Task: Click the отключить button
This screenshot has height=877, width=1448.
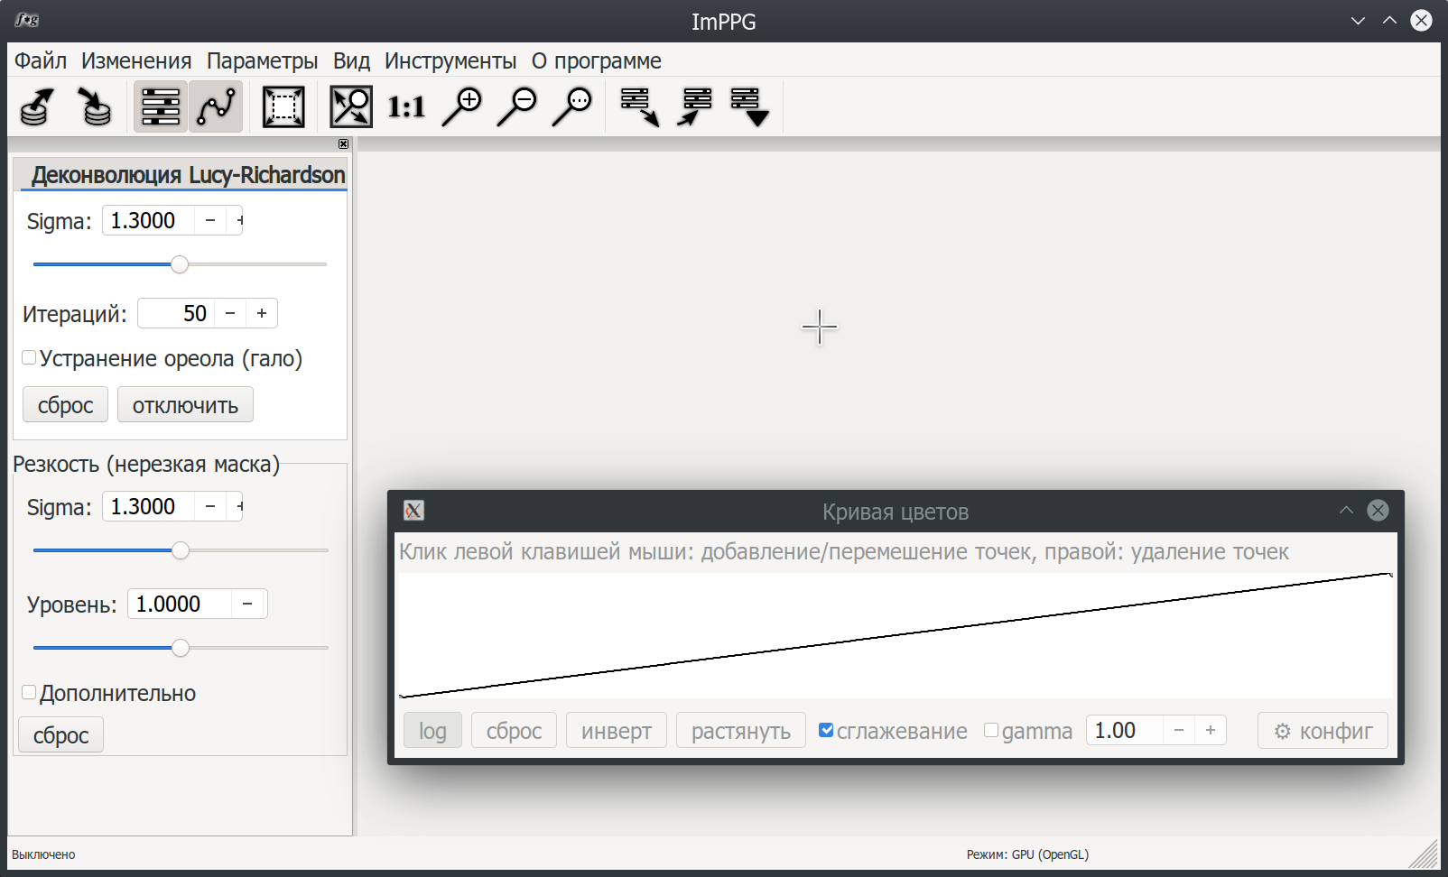Action: [185, 405]
